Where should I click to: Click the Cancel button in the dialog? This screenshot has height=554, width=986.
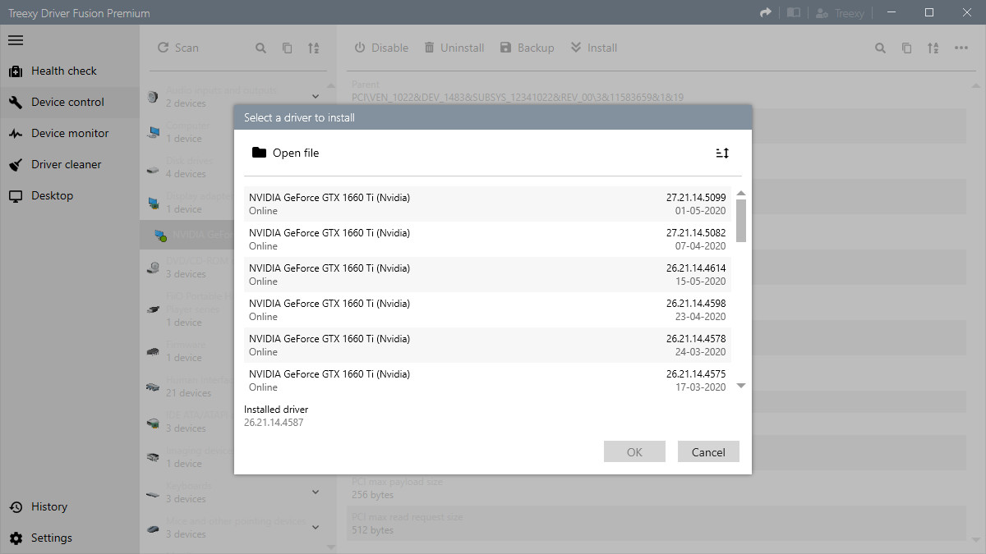(708, 451)
